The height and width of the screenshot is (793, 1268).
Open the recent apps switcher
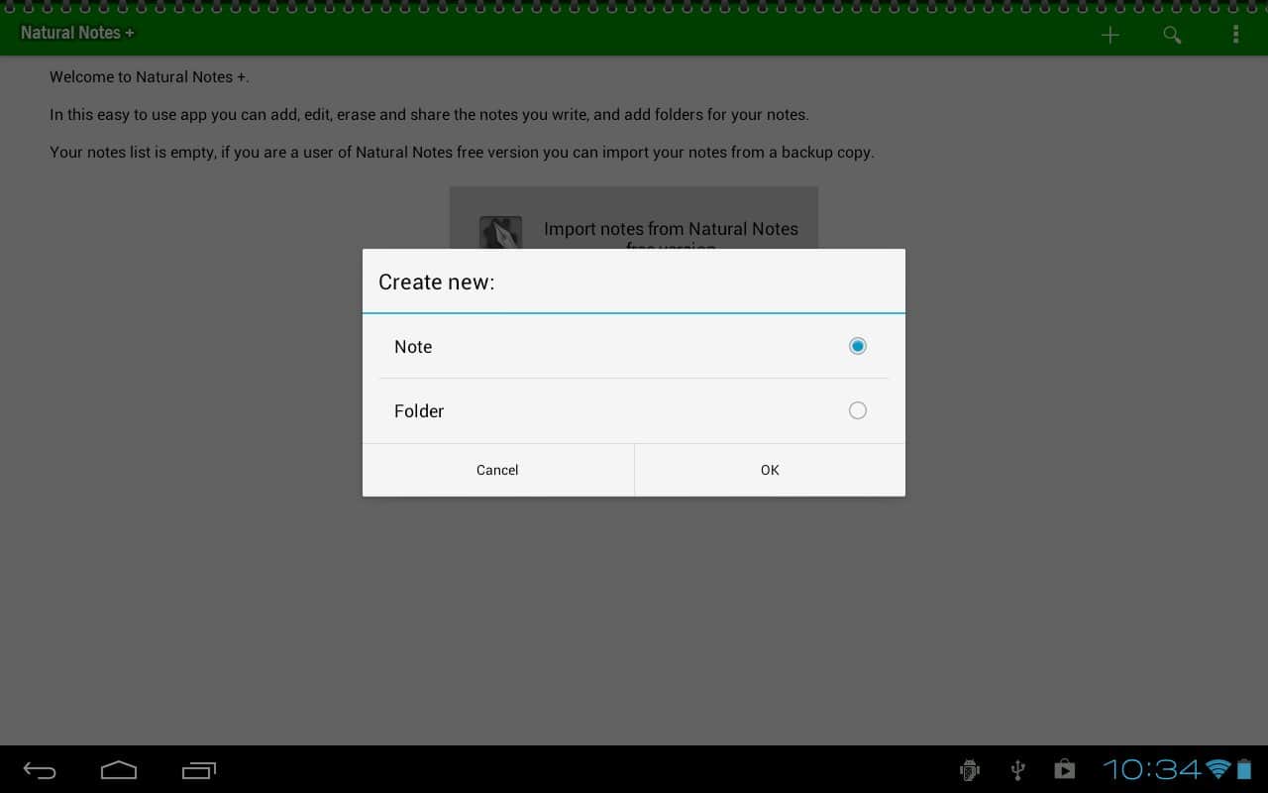pyautogui.click(x=198, y=769)
